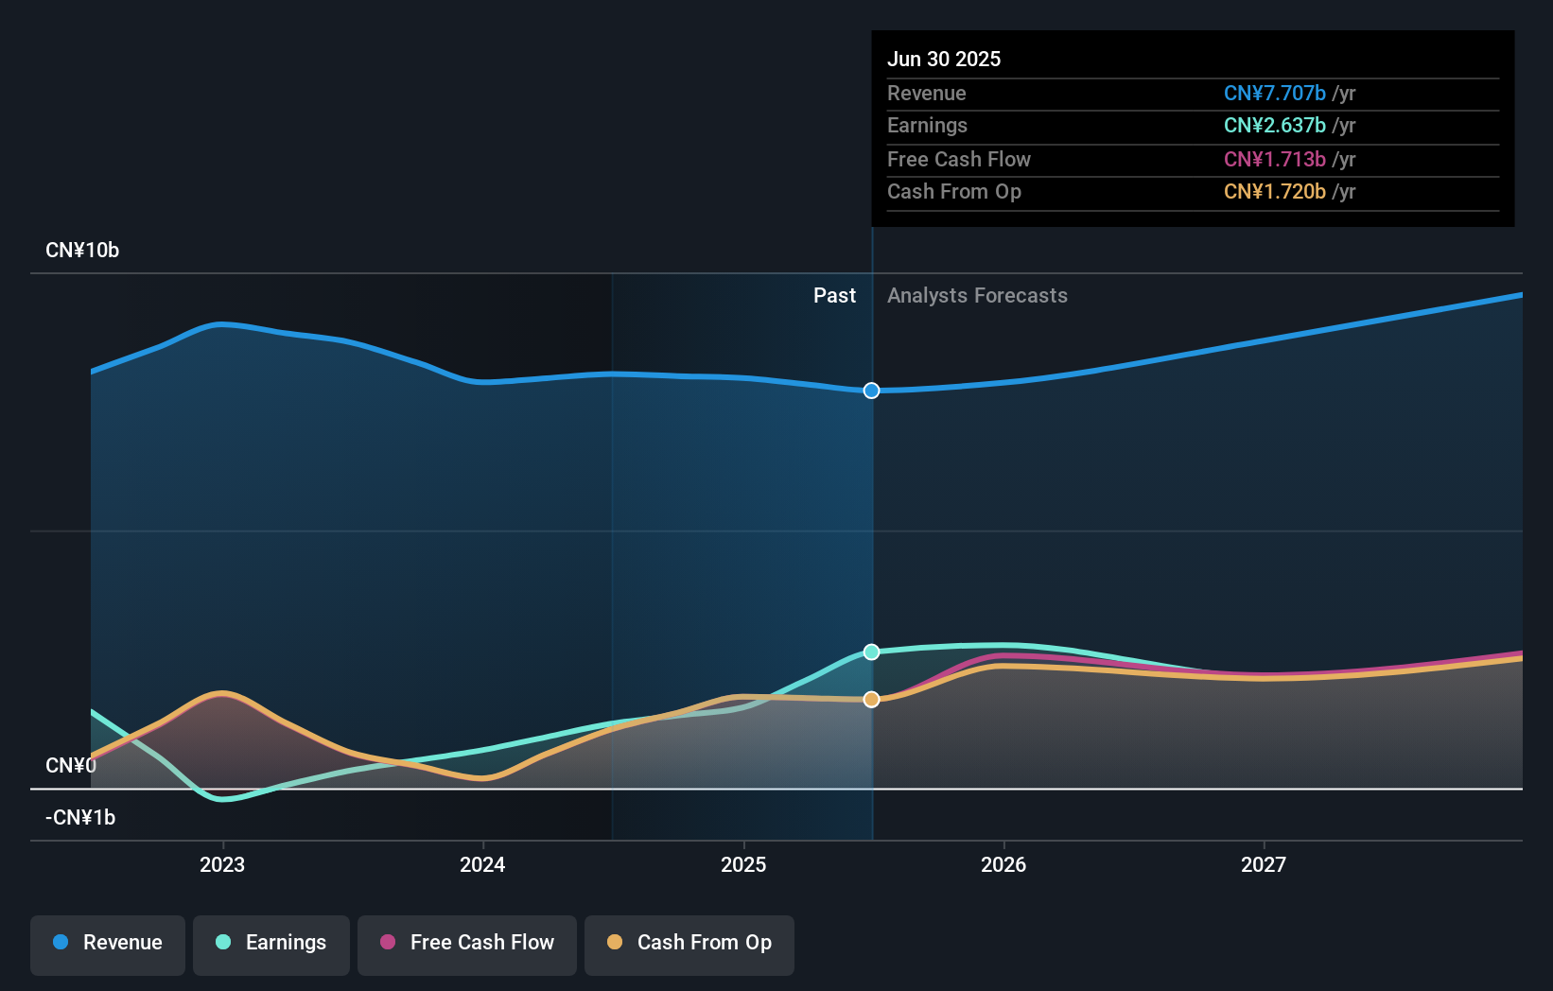Click the CN¥10b axis gridline label
The width and height of the screenshot is (1553, 991).
point(82,250)
